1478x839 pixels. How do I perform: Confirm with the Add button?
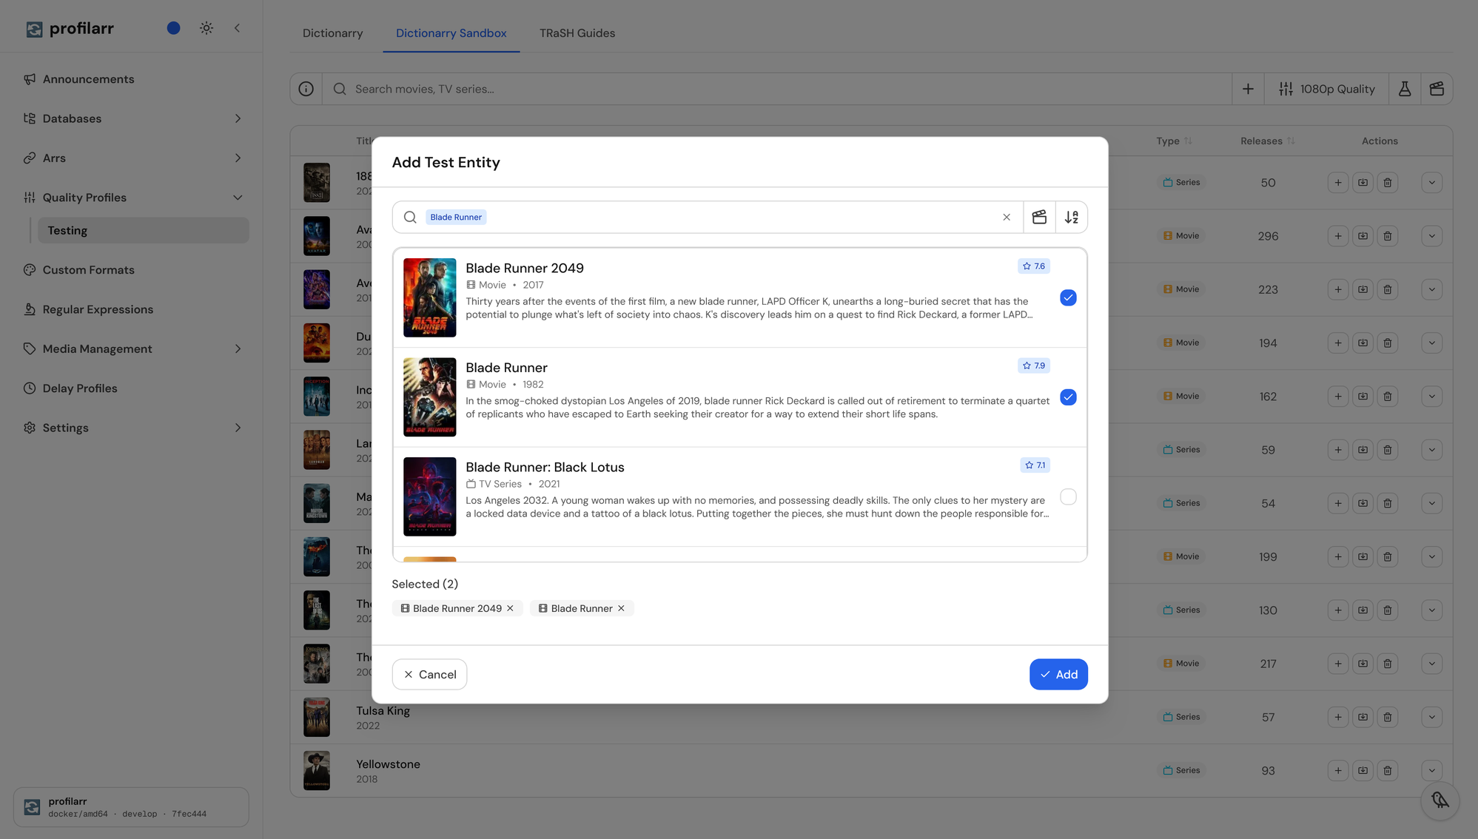pyautogui.click(x=1058, y=674)
